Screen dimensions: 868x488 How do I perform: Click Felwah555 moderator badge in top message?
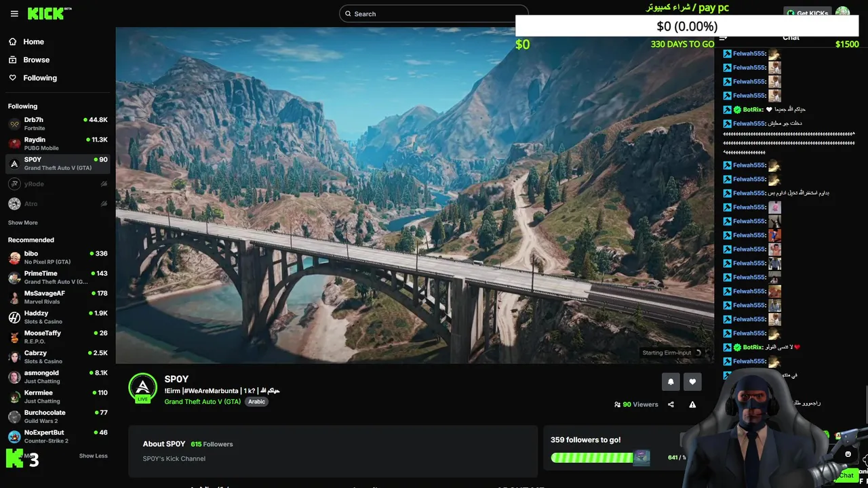coord(727,54)
